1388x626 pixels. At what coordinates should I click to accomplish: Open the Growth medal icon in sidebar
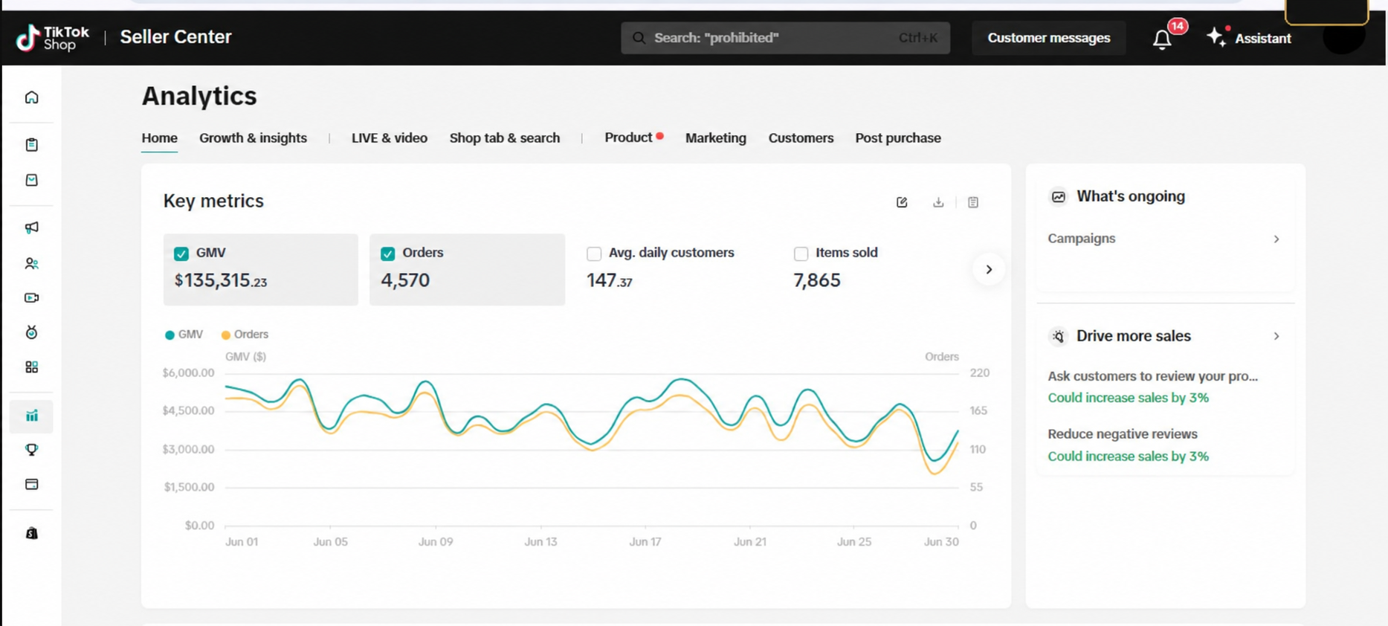pos(31,332)
